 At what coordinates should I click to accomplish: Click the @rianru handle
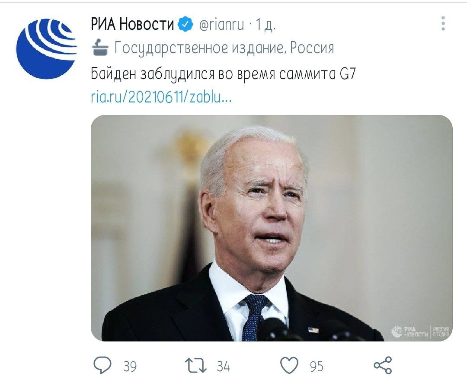(x=221, y=24)
